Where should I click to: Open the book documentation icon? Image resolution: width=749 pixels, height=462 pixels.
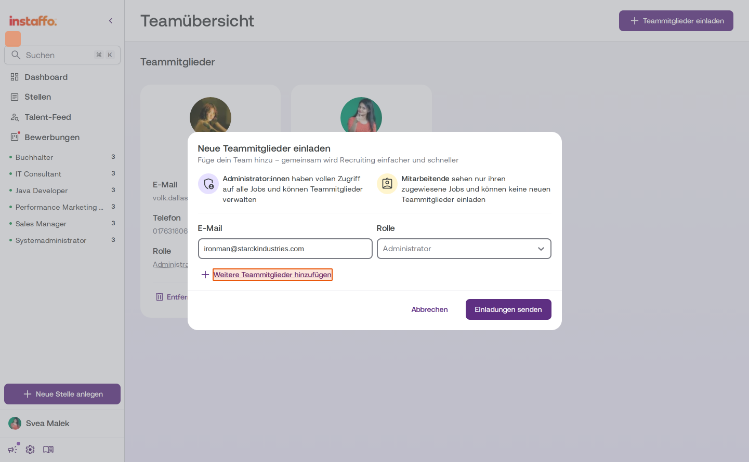click(x=48, y=450)
